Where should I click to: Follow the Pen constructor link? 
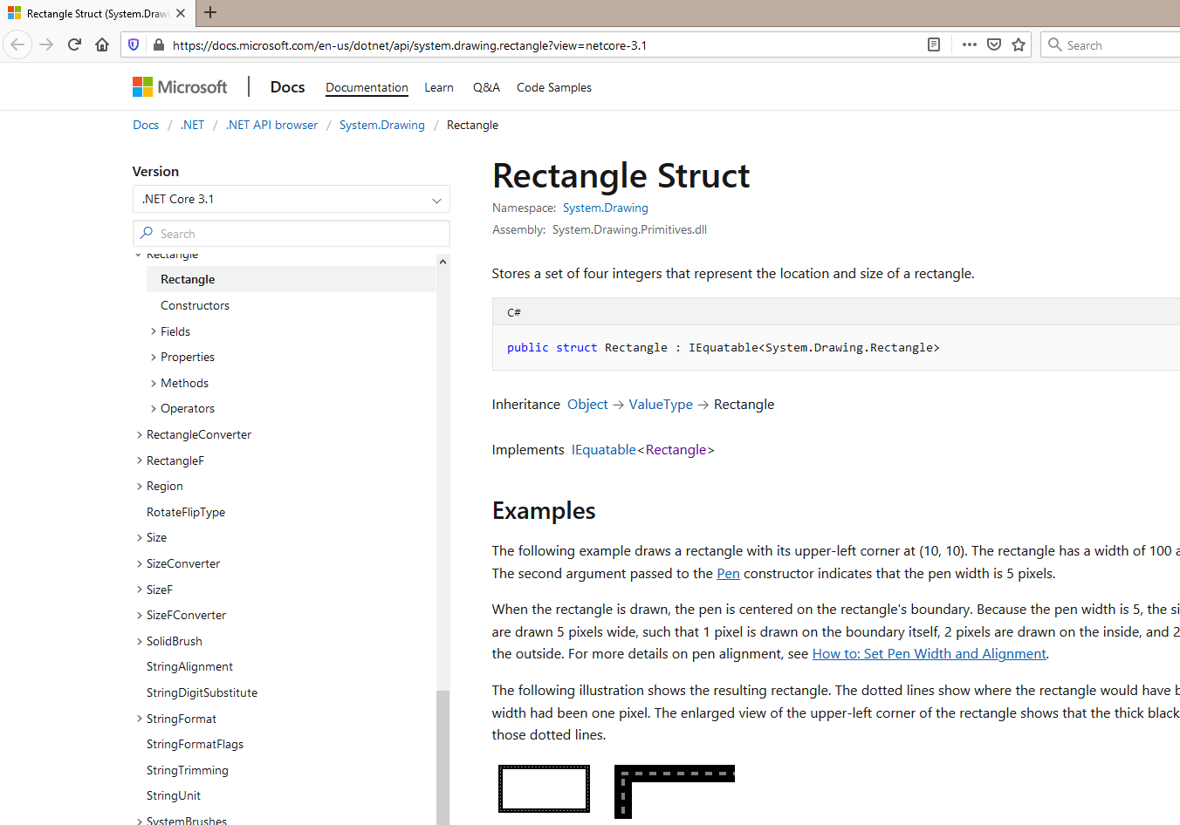pyautogui.click(x=728, y=573)
